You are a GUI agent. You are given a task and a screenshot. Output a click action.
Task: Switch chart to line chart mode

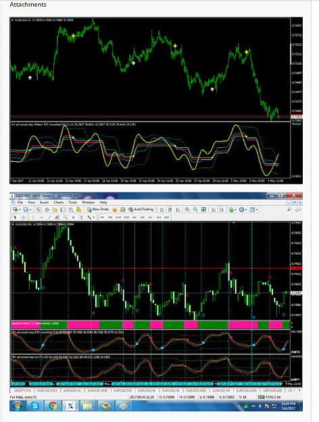click(x=178, y=209)
